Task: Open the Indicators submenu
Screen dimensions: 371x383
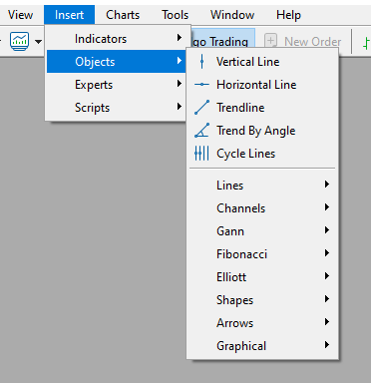Action: [116, 39]
